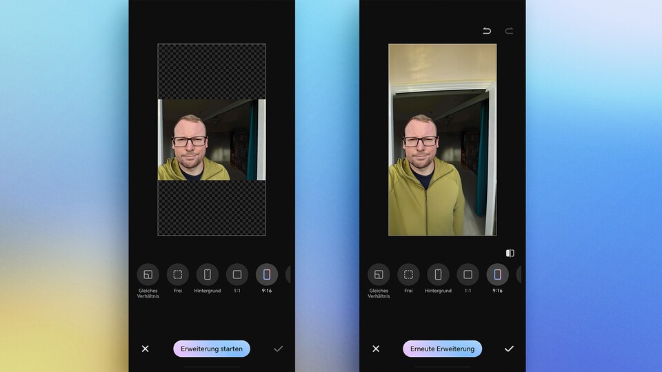Choose the Frei crop option on right screen
The width and height of the screenshot is (662, 372).
click(408, 275)
